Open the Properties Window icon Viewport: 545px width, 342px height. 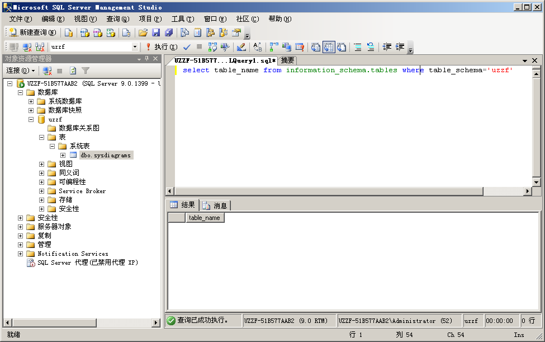[236, 32]
